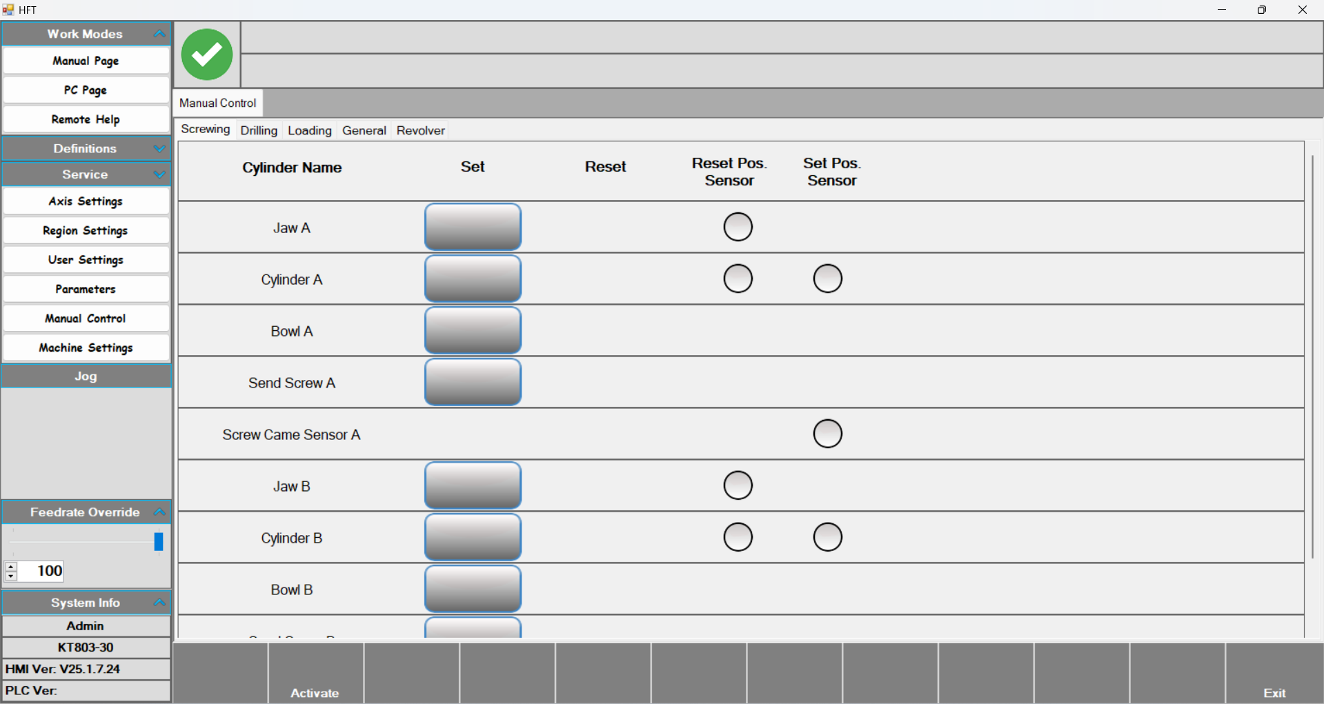
Task: Switch to the Drilling tab
Action: tap(259, 130)
